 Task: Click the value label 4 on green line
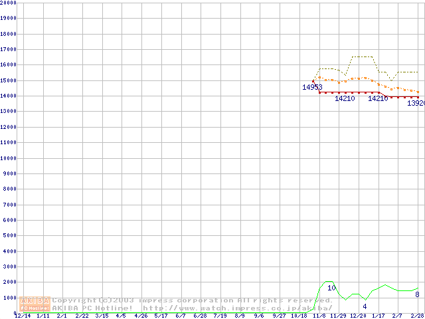365,306
